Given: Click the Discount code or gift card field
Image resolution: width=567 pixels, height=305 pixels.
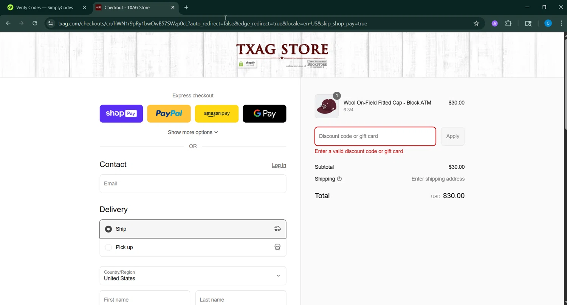Looking at the screenshot, I should [x=375, y=136].
